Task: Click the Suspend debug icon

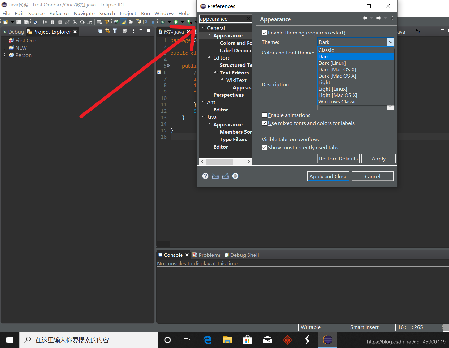Action: pyautogui.click(x=53, y=22)
